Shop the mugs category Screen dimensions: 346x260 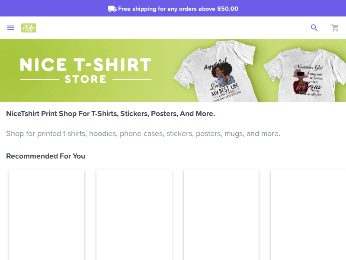[x=234, y=133]
